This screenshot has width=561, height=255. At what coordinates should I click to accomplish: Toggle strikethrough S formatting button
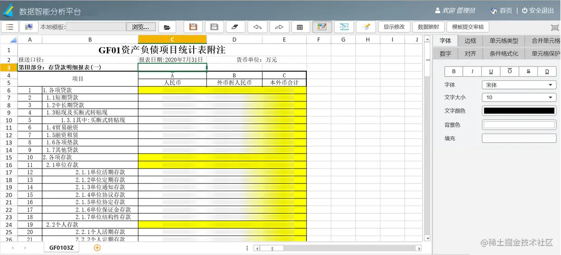tap(528, 72)
